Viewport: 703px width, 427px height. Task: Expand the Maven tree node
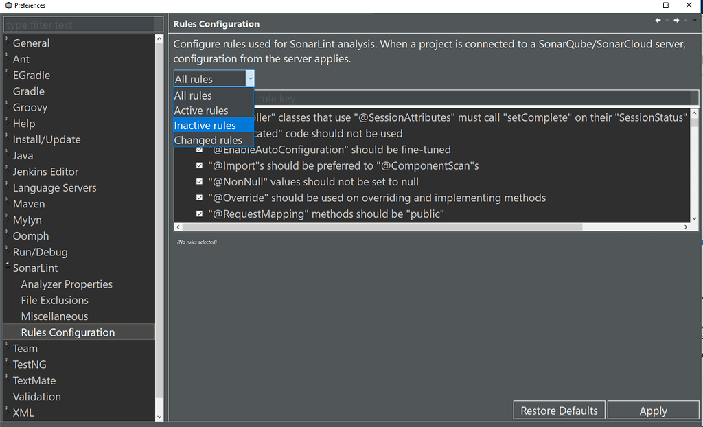click(8, 201)
